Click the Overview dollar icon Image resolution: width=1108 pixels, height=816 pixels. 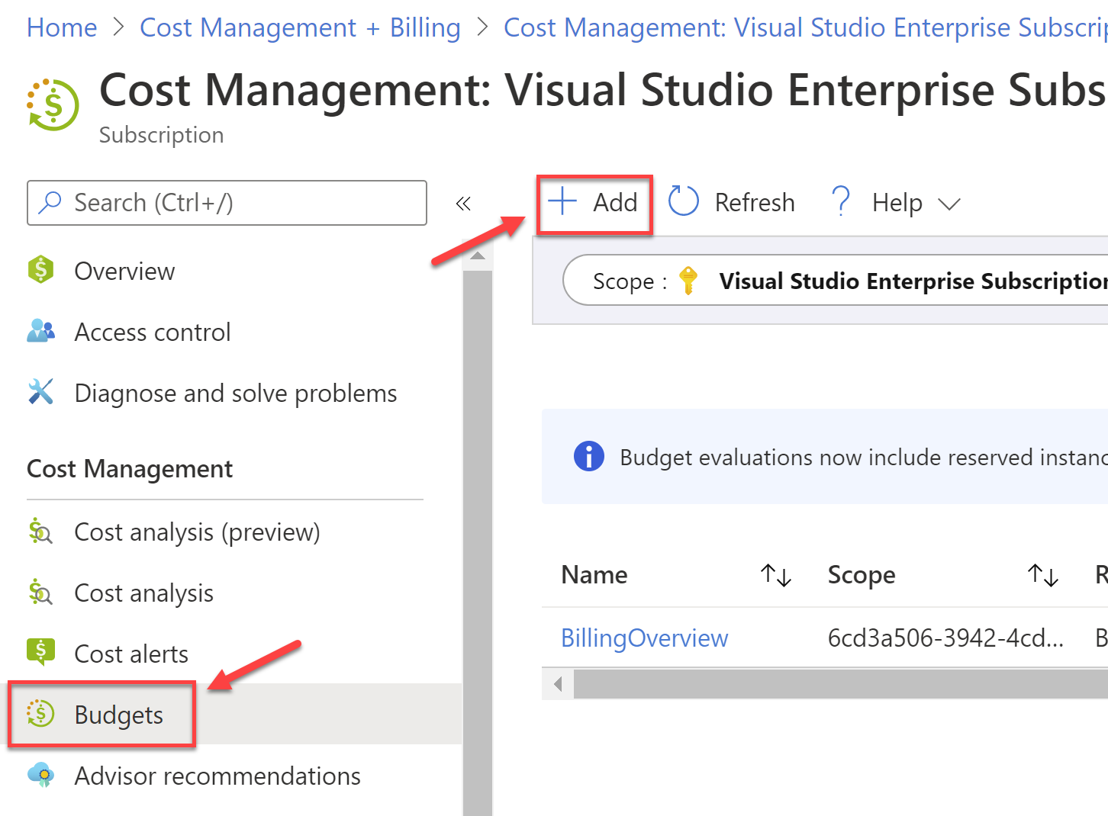40,270
